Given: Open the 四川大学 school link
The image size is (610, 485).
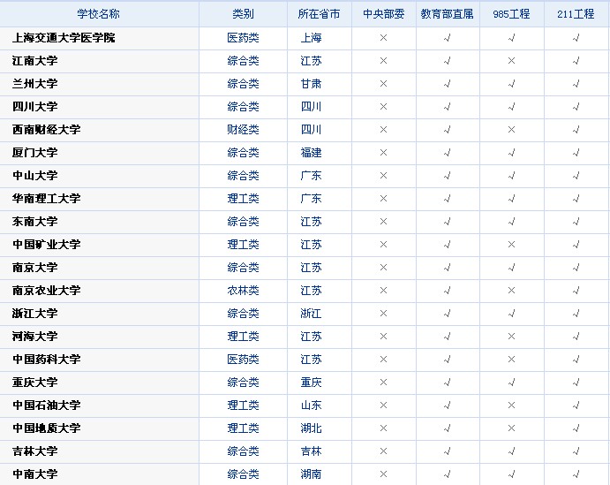Looking at the screenshot, I should point(35,107).
